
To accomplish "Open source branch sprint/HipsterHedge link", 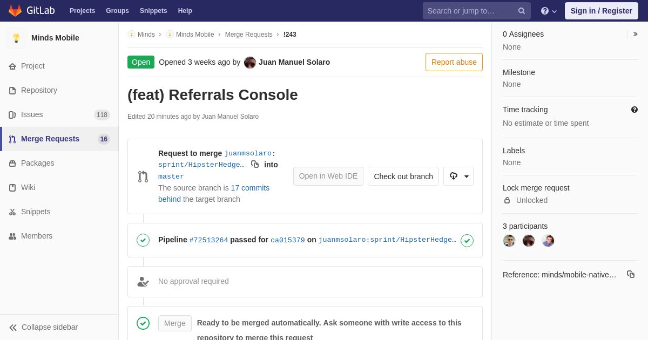I will [201, 165].
